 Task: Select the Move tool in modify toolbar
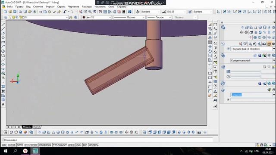point(210,46)
